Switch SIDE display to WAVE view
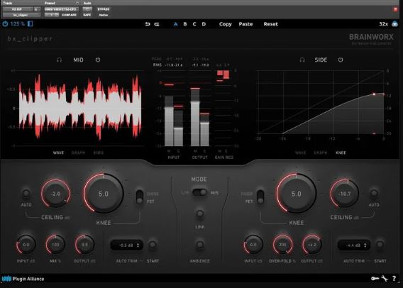 (300, 153)
